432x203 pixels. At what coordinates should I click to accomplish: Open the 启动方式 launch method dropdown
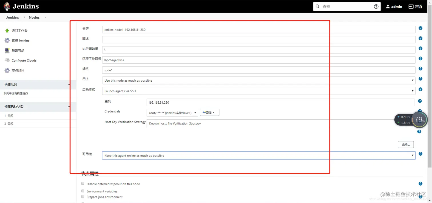tap(259, 91)
